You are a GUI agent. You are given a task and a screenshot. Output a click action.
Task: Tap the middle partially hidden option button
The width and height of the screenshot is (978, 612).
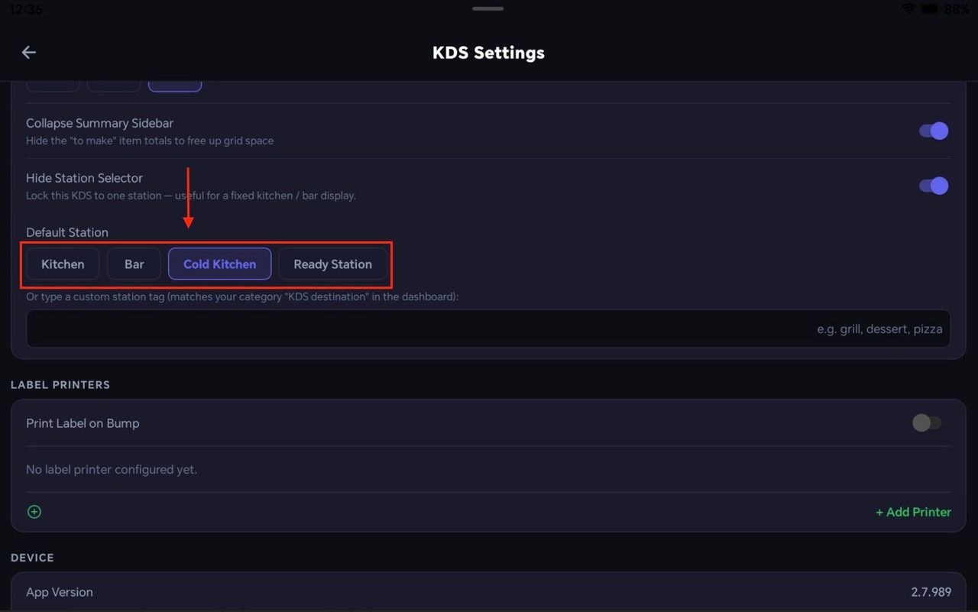point(114,86)
